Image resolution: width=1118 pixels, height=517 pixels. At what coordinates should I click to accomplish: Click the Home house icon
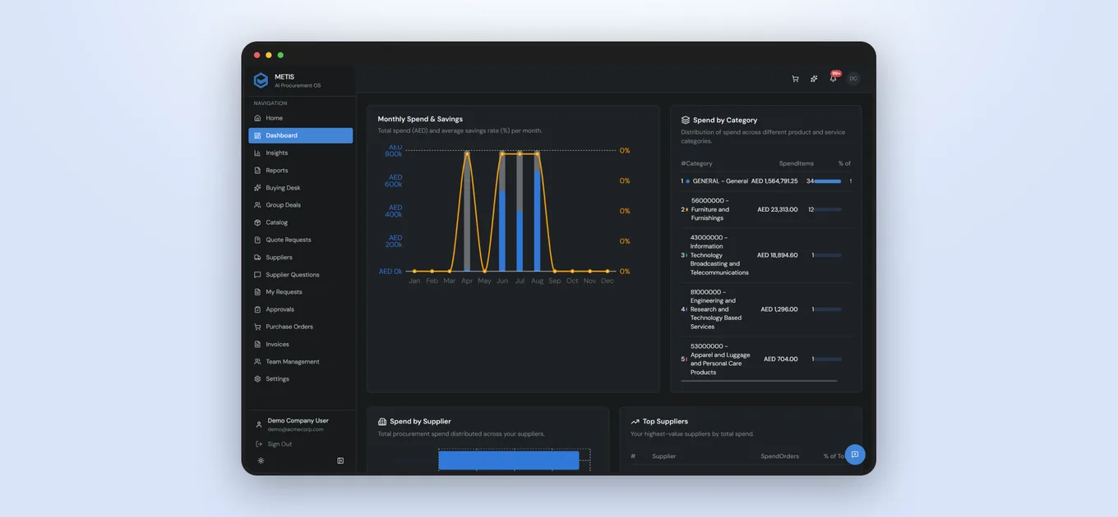(x=258, y=118)
